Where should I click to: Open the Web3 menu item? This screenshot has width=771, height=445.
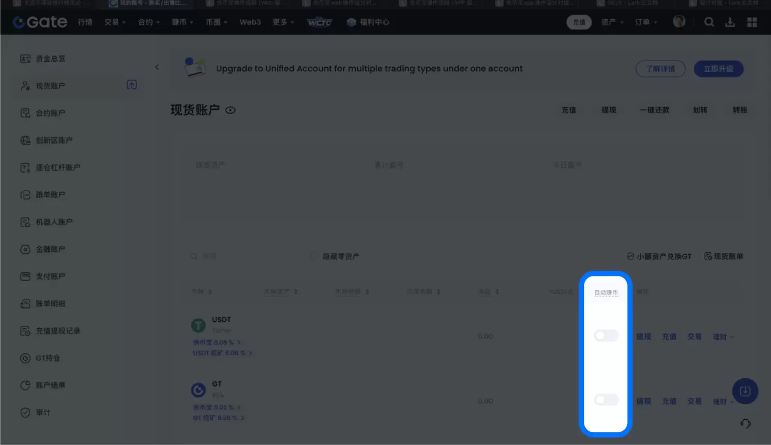[x=250, y=22]
